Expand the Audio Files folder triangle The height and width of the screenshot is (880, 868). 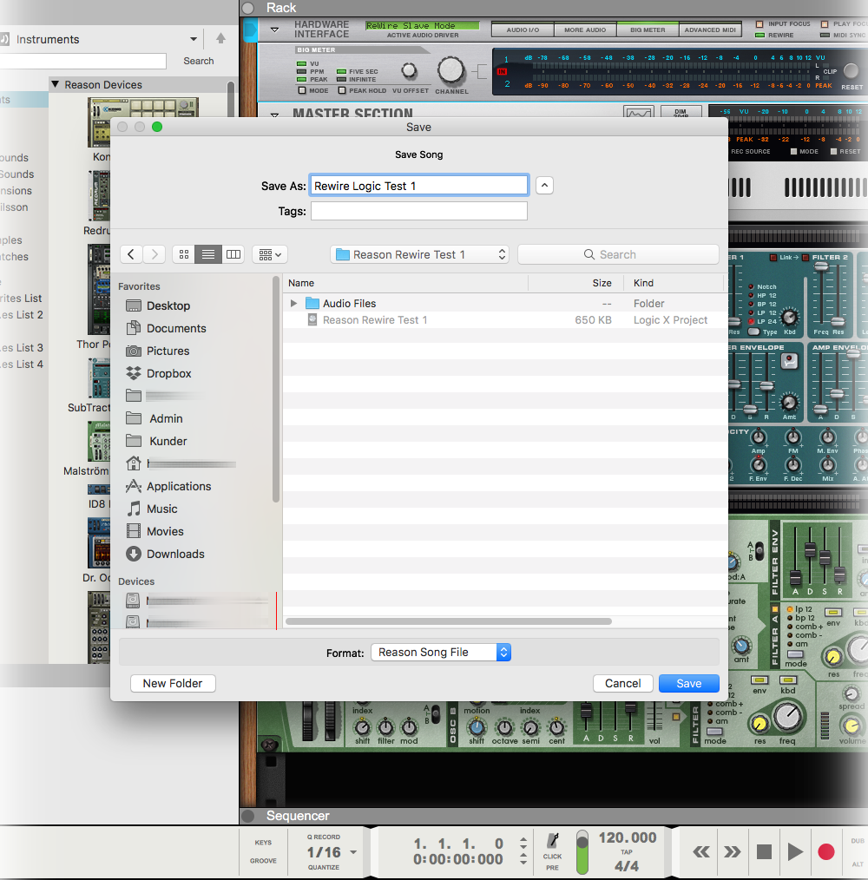point(293,304)
